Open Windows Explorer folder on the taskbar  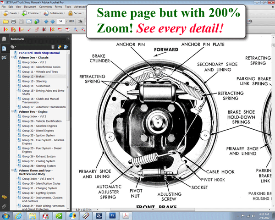pyautogui.click(x=33, y=216)
